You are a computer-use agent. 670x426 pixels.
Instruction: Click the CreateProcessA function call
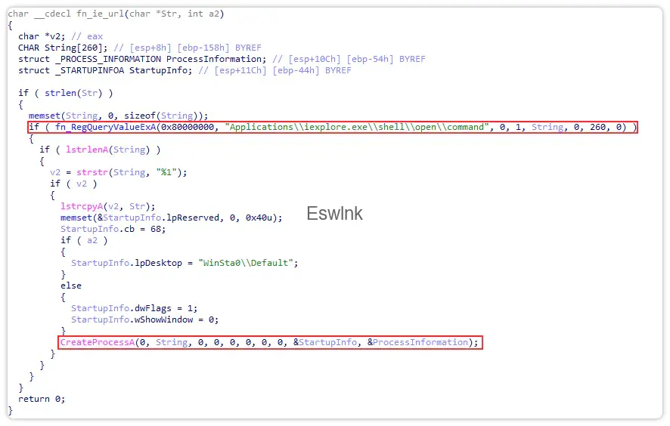(x=97, y=342)
